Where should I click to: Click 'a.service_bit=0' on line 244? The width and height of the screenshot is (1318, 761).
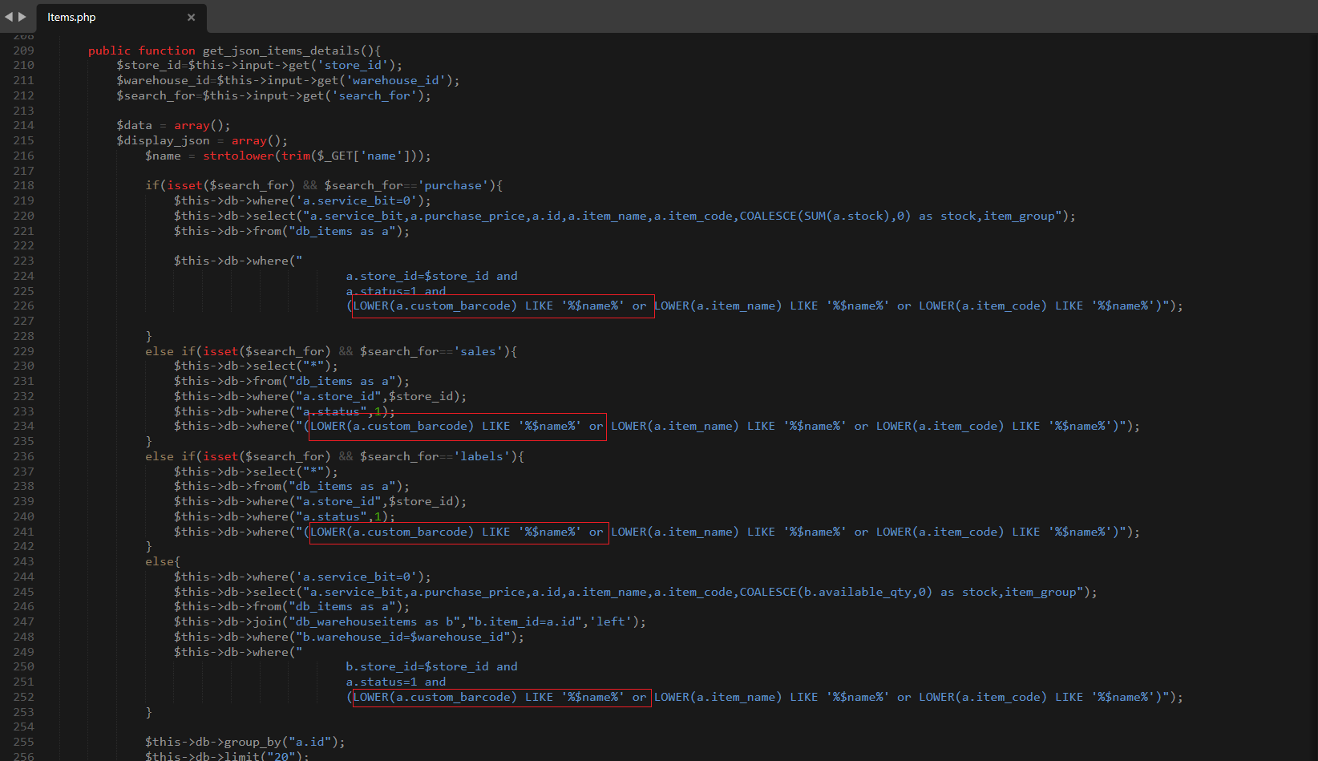tap(357, 577)
